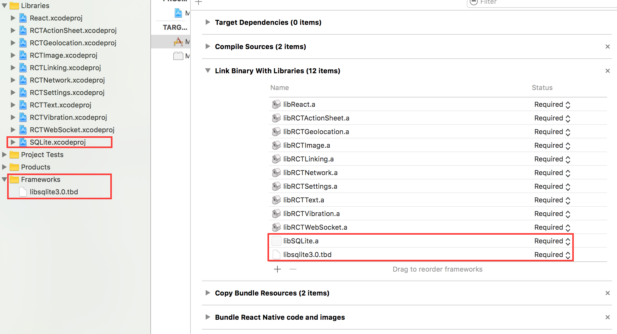Add a new build phase

(199, 2)
